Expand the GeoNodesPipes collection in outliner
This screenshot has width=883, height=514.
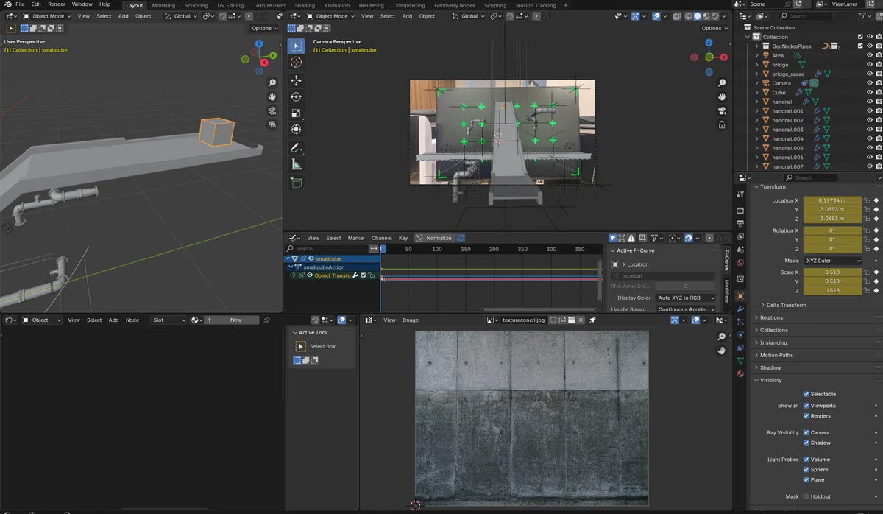tap(756, 46)
